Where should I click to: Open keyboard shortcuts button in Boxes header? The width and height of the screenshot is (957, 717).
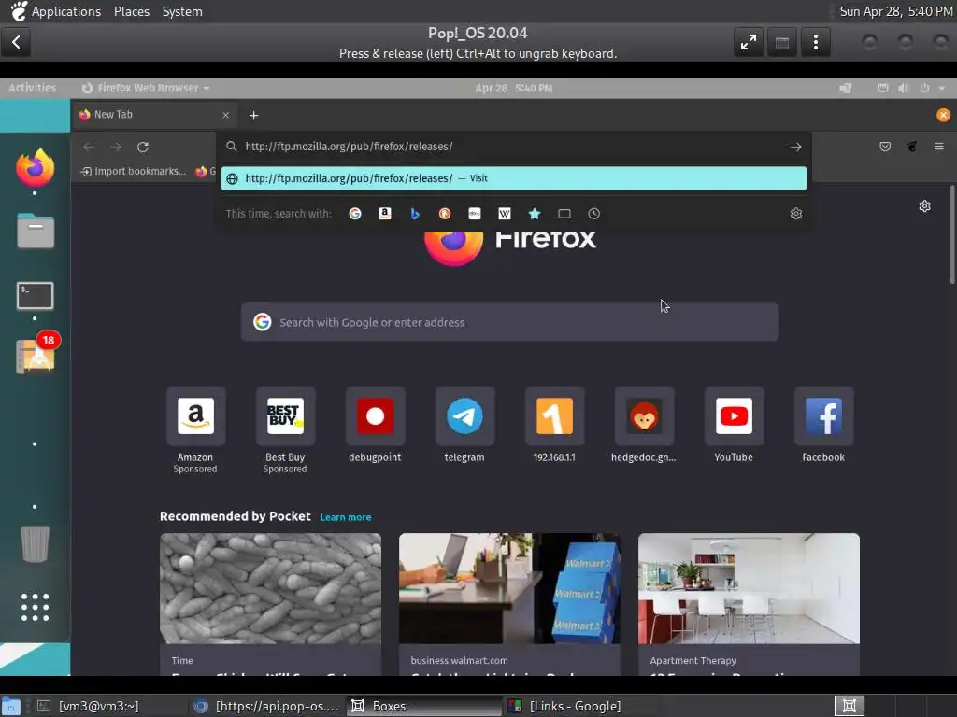[x=782, y=42]
